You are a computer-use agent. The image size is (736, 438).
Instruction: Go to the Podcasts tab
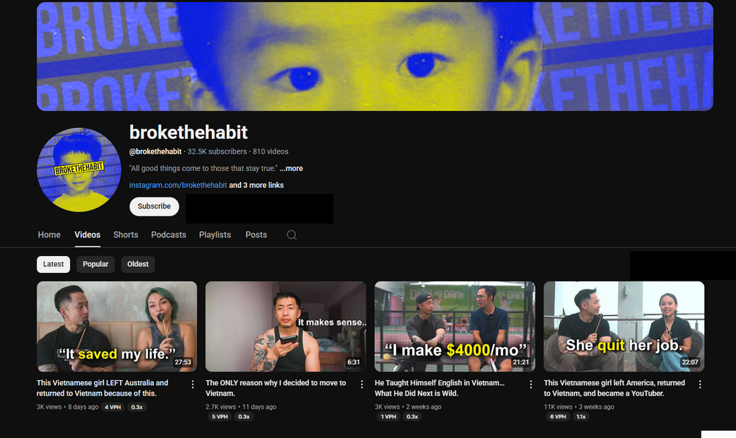[168, 235]
